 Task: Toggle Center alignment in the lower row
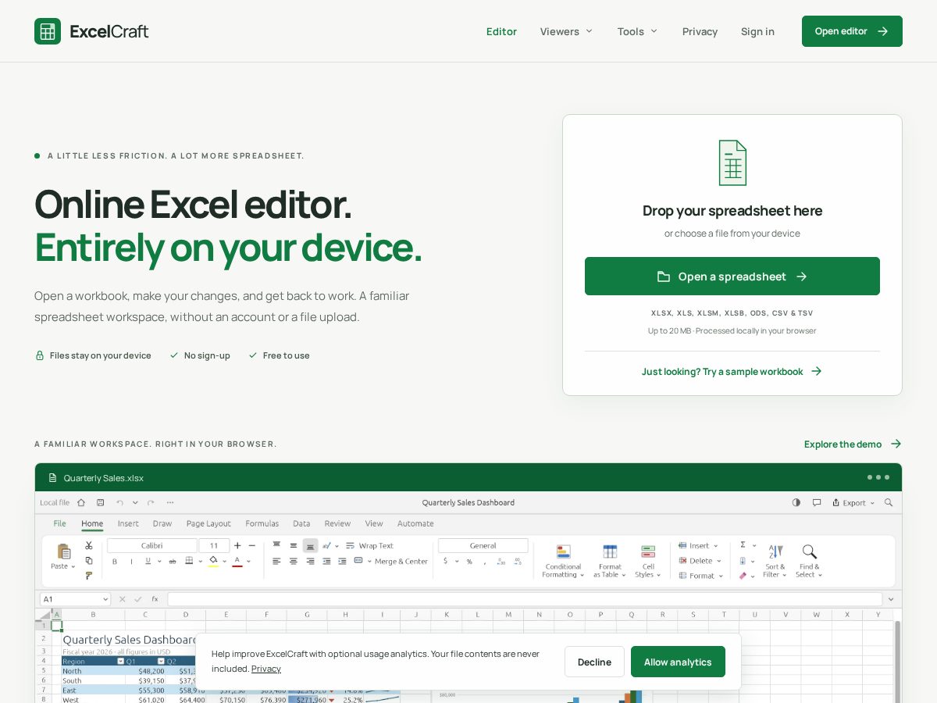point(294,561)
